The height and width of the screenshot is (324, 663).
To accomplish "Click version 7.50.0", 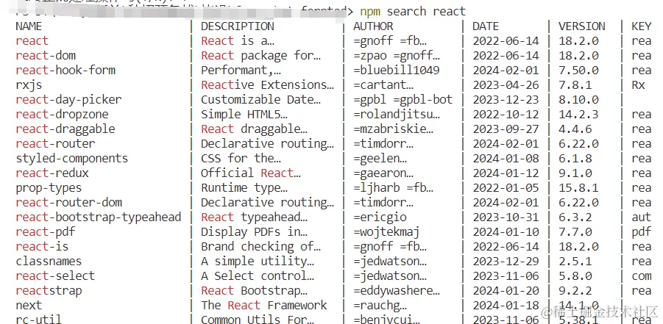I will coord(578,70).
